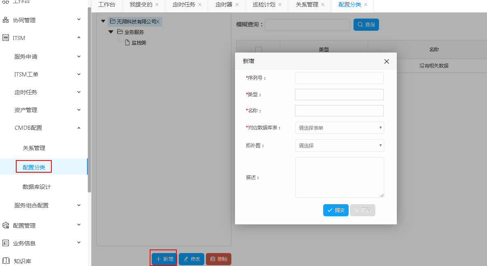
Task: Click the ITSM sidebar module icon
Action: pyautogui.click(x=6, y=38)
